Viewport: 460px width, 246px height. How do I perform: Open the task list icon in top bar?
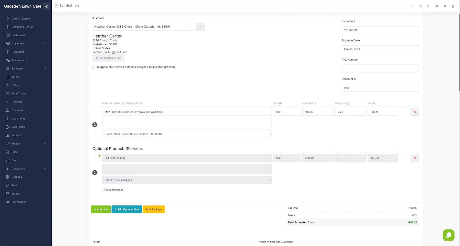[412, 6]
